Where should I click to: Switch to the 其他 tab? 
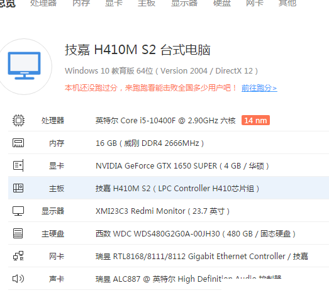coord(287,3)
